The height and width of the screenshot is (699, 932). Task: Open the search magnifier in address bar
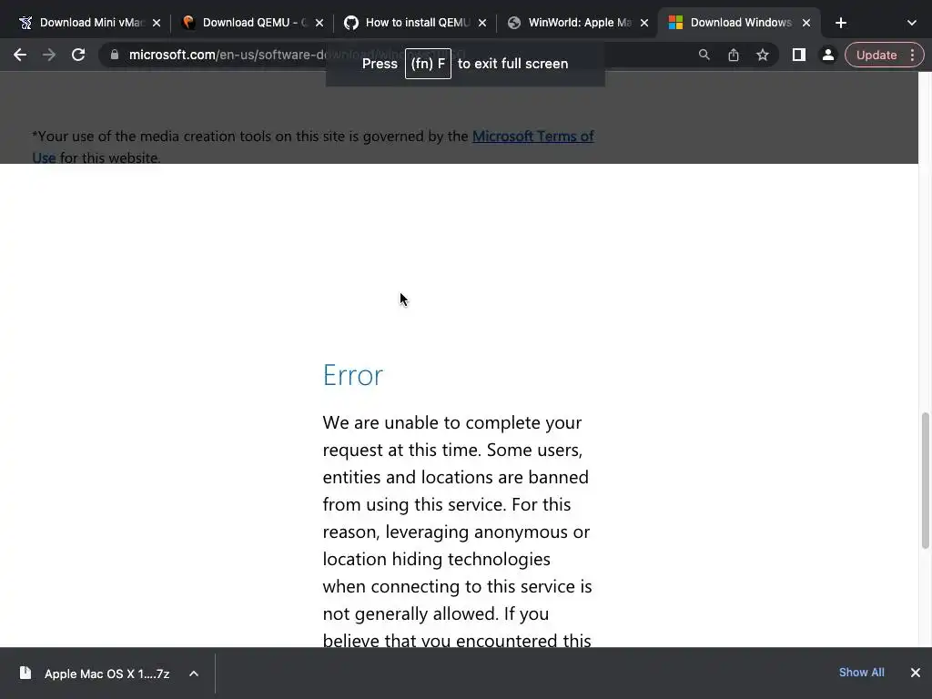click(704, 55)
